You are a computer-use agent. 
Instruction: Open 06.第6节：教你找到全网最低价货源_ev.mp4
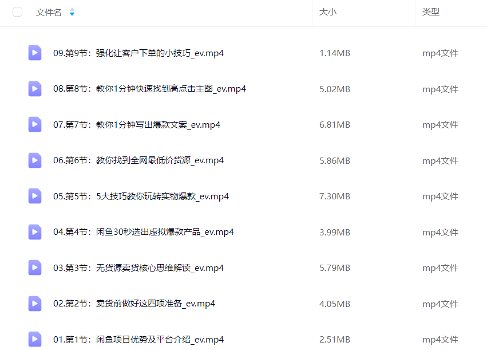click(138, 160)
